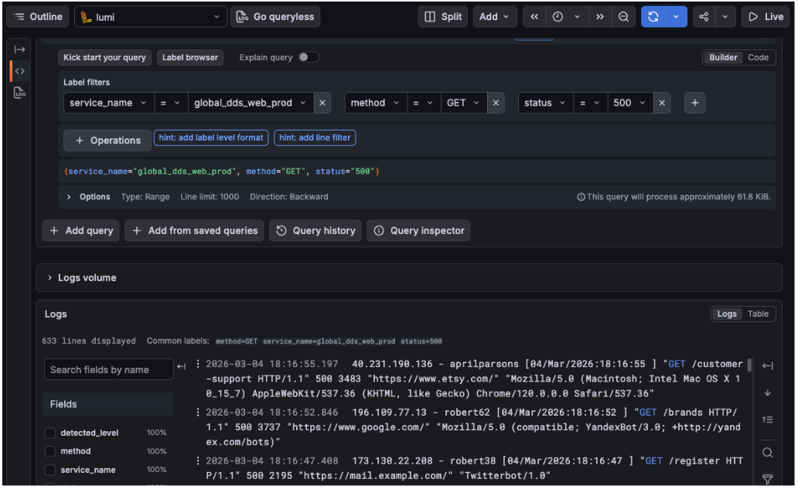Start Live log streaming
798x489 pixels.
coord(766,17)
